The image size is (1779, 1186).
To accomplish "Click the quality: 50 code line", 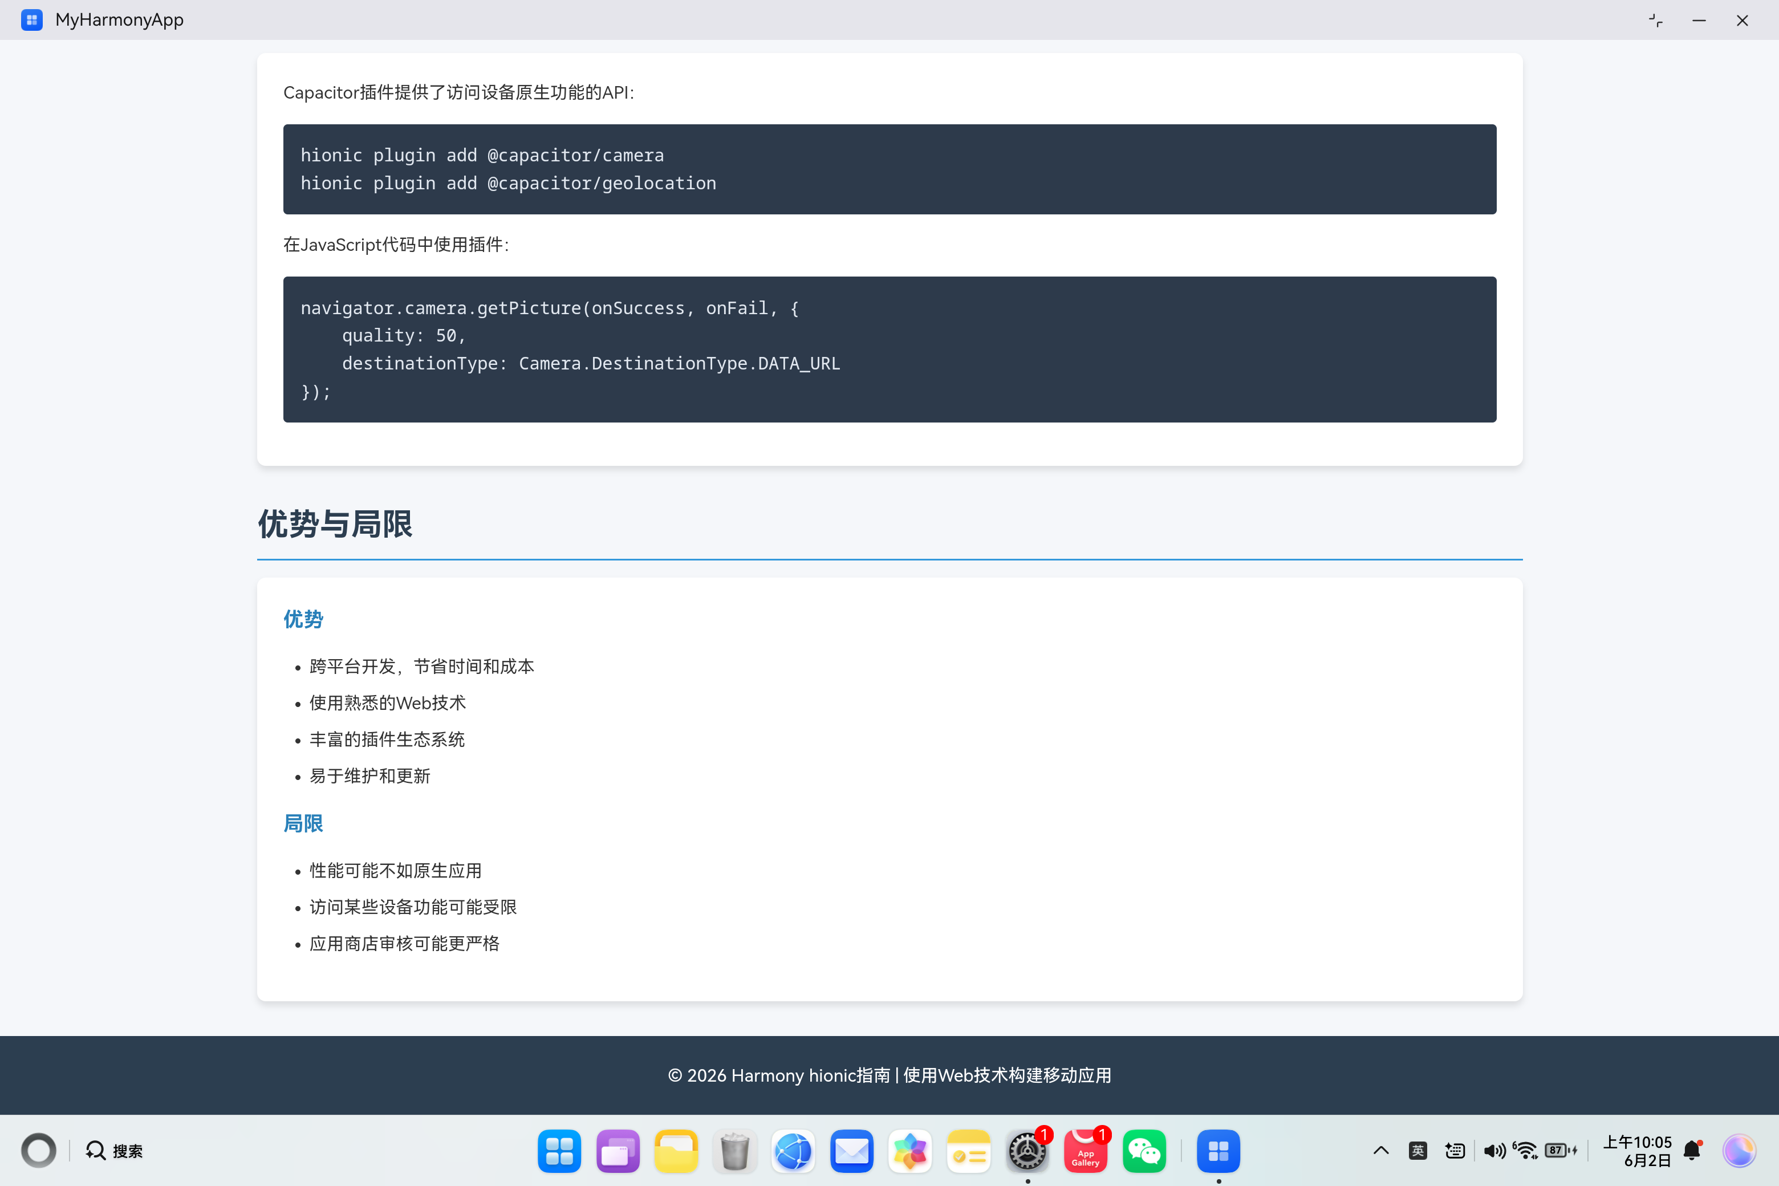I will point(404,335).
